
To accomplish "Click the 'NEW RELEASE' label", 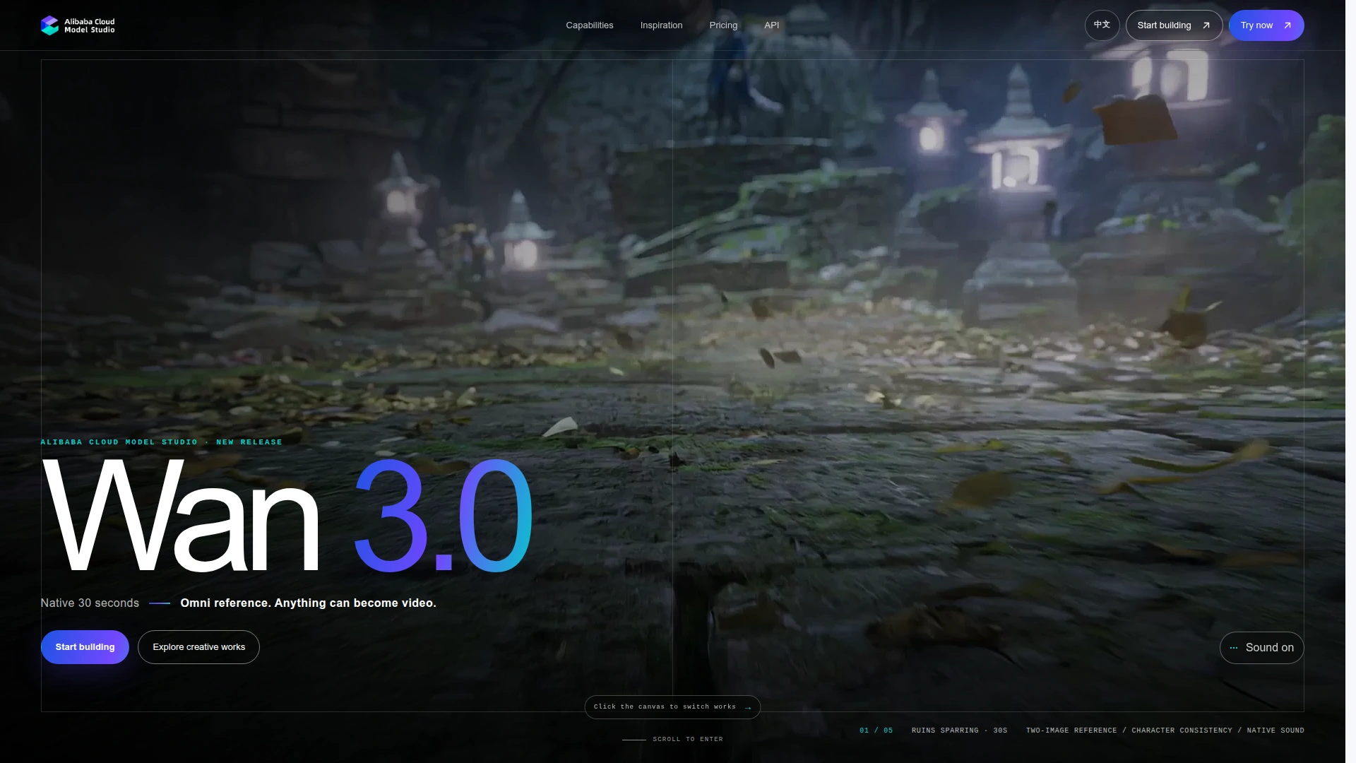I will point(249,442).
